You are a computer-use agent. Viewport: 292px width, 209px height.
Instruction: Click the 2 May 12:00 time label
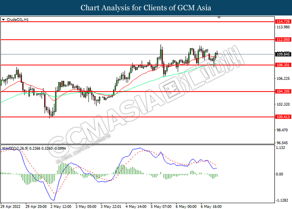(61, 206)
